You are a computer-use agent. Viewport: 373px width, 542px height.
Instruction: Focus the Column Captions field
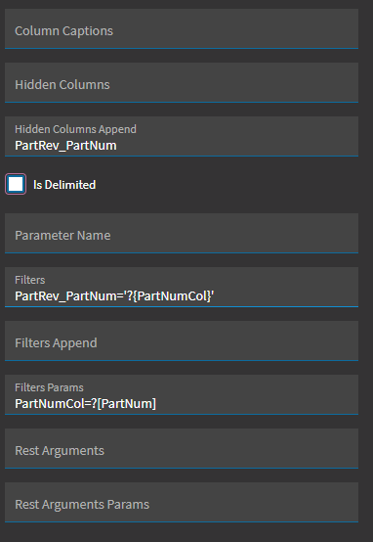tap(182, 28)
